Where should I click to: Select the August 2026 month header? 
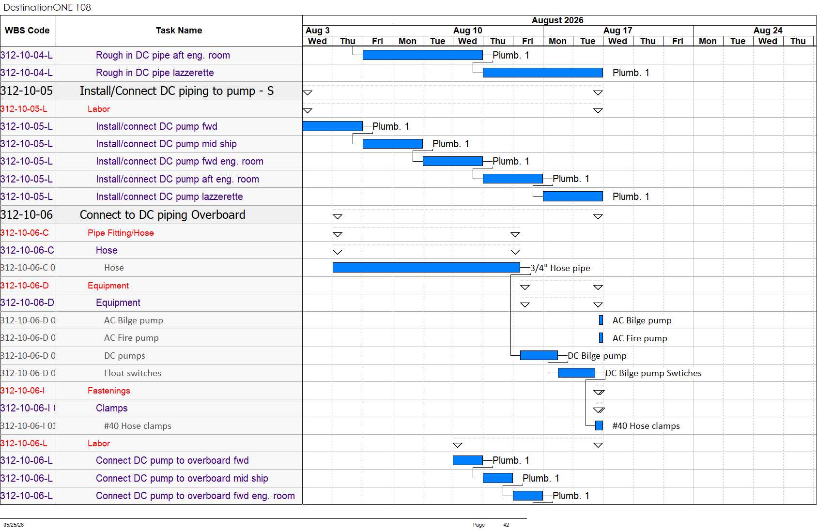(557, 20)
